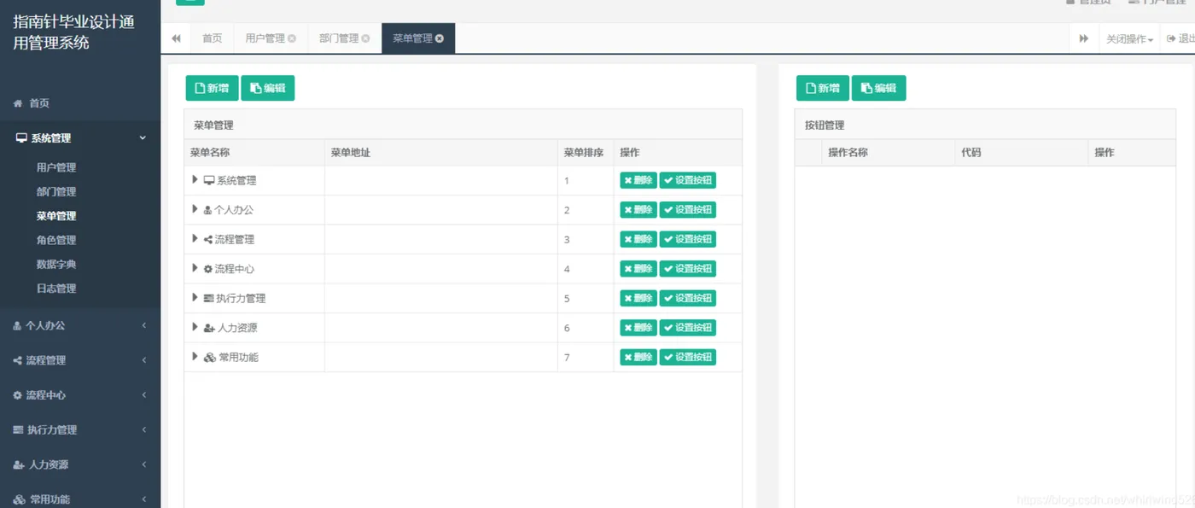1195x508 pixels.
Task: Click 新增 button in the 菜单管理 panel
Action: (x=212, y=88)
